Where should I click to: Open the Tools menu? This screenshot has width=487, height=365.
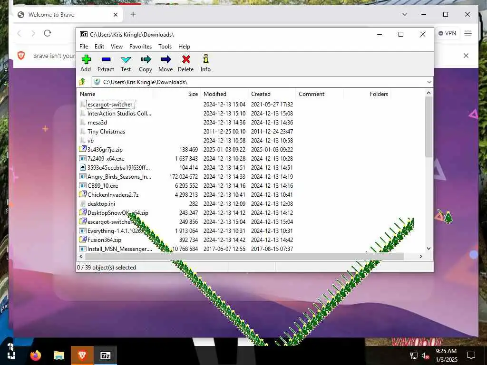click(x=165, y=47)
